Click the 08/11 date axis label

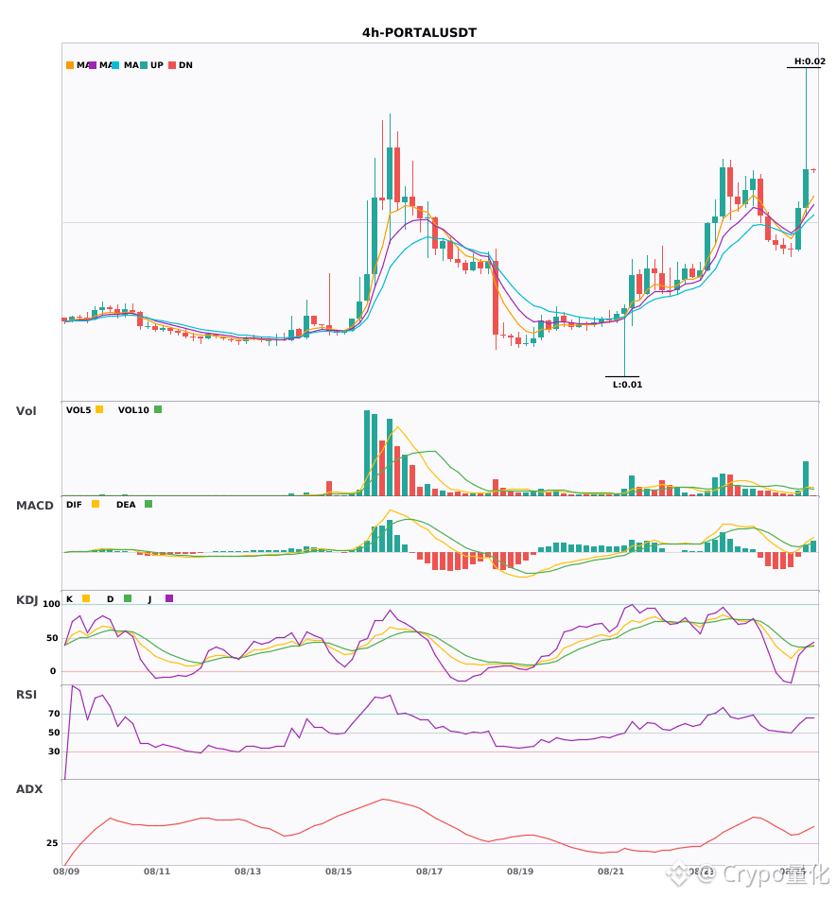(x=157, y=872)
